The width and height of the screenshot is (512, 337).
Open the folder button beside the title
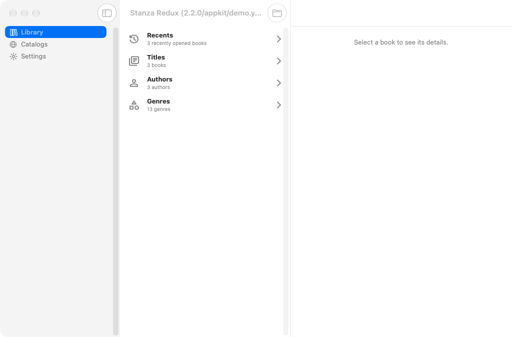point(277,13)
